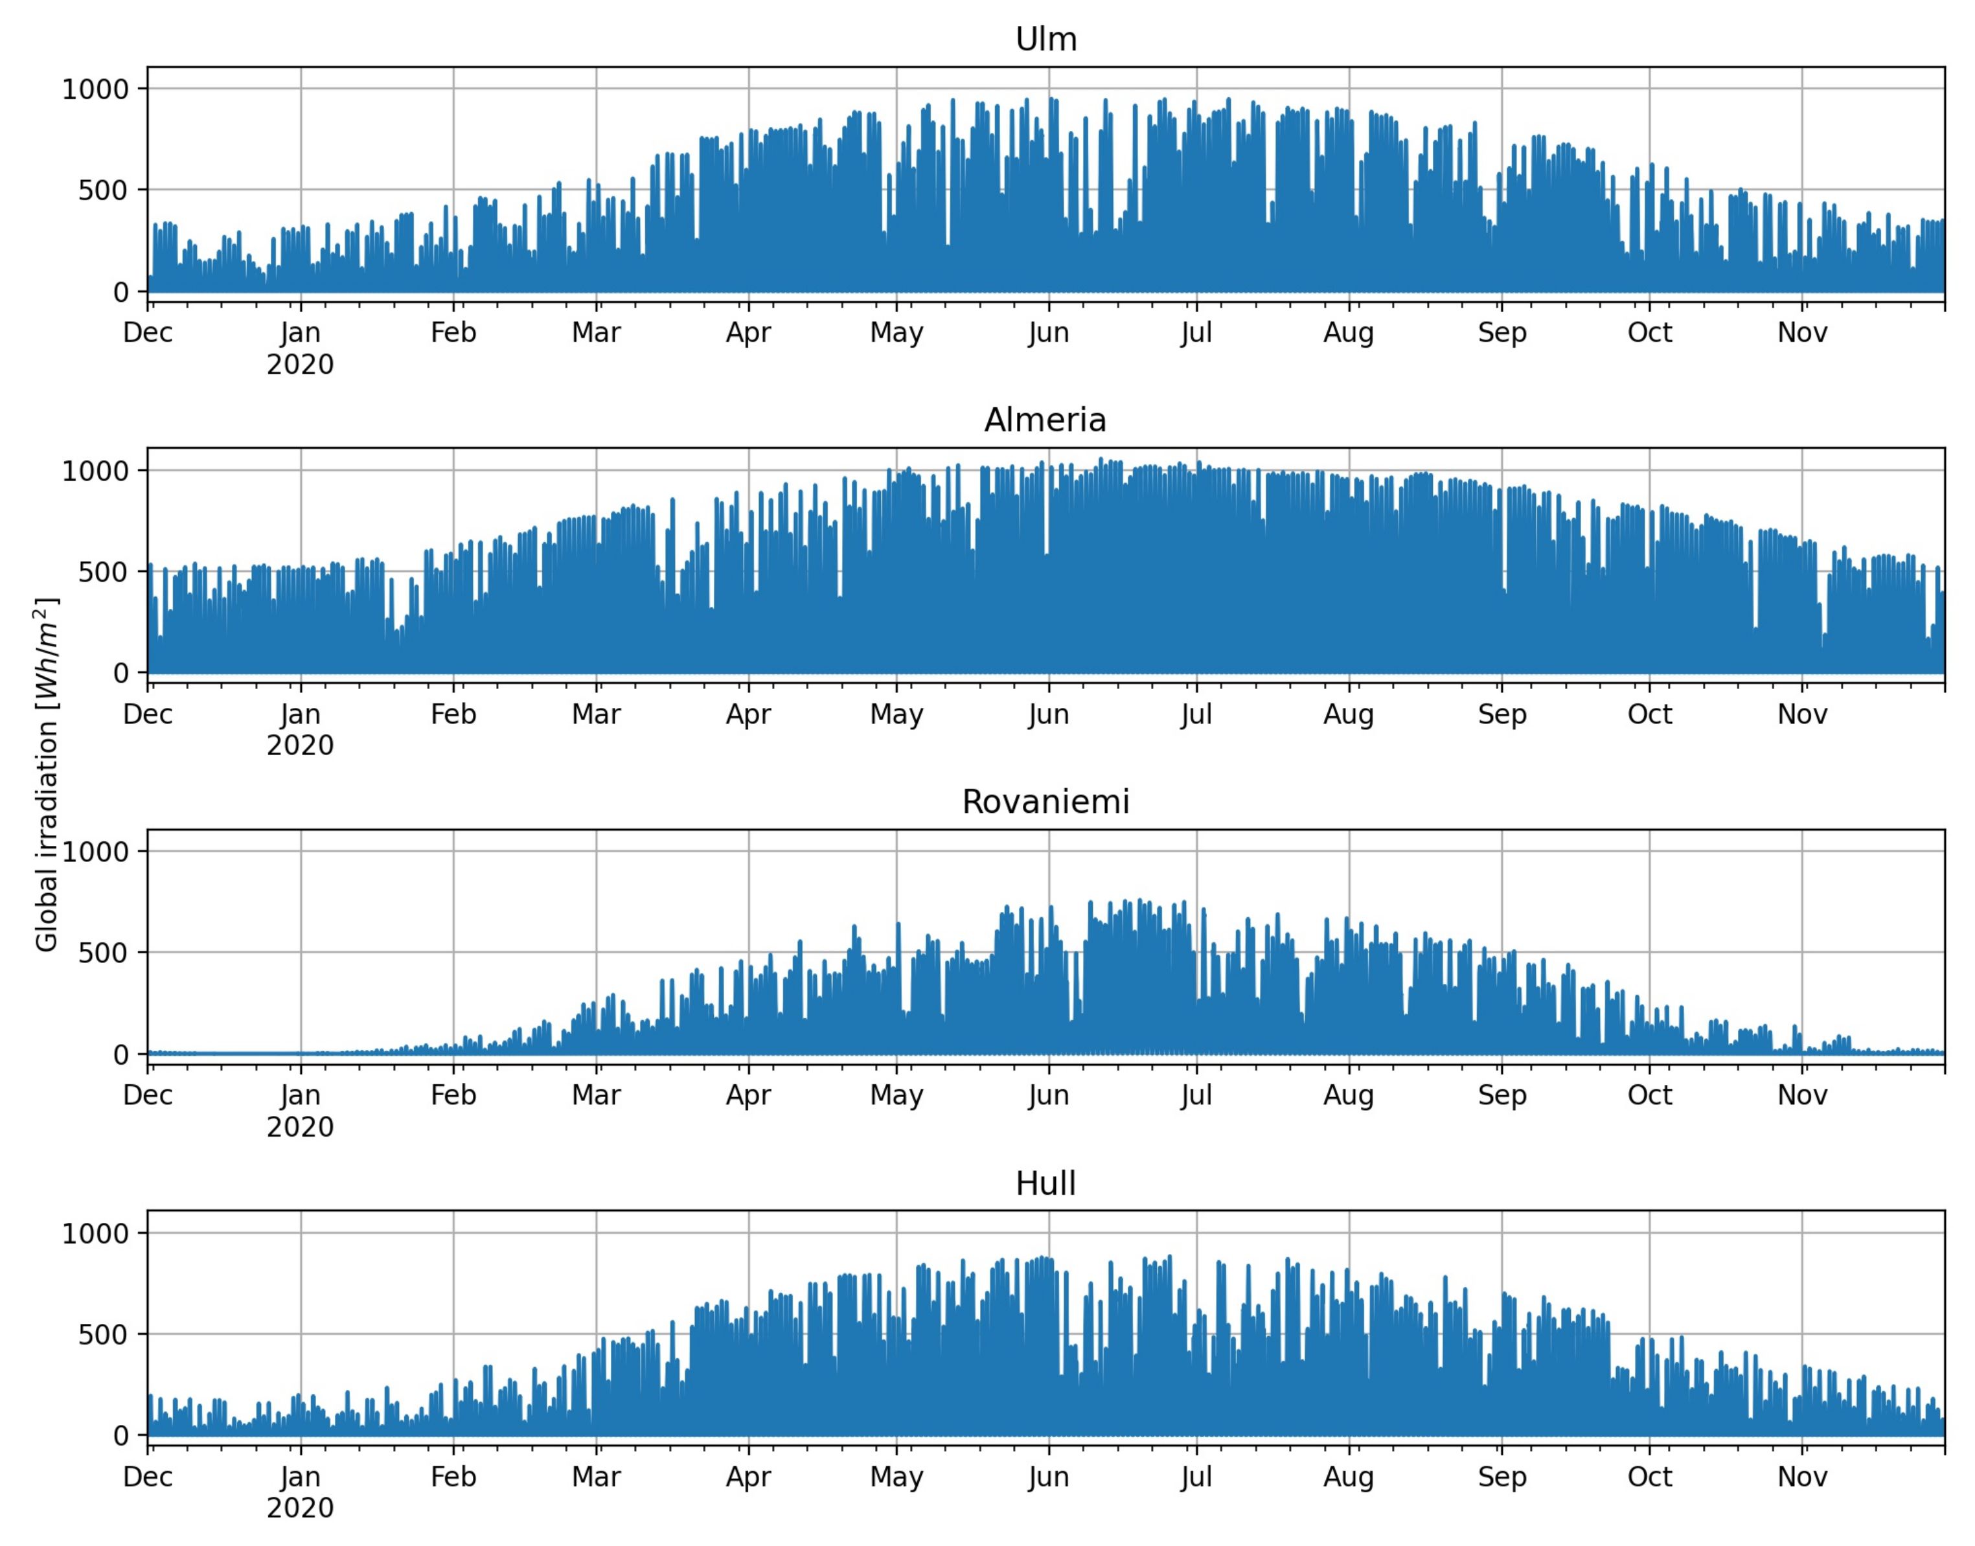Screen dimensions: 1975x1546
Task: Click the 0 tick on Rovaniemi y-axis
Action: [x=121, y=1054]
